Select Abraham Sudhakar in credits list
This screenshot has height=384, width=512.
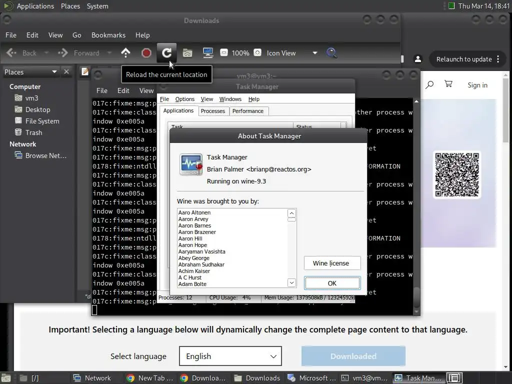(x=201, y=264)
